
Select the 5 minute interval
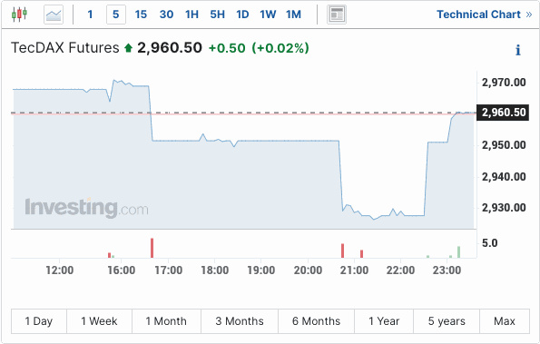click(x=116, y=15)
